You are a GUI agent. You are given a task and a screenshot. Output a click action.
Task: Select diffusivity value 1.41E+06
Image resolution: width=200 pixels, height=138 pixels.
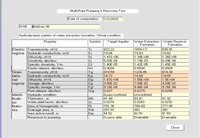tap(118, 57)
